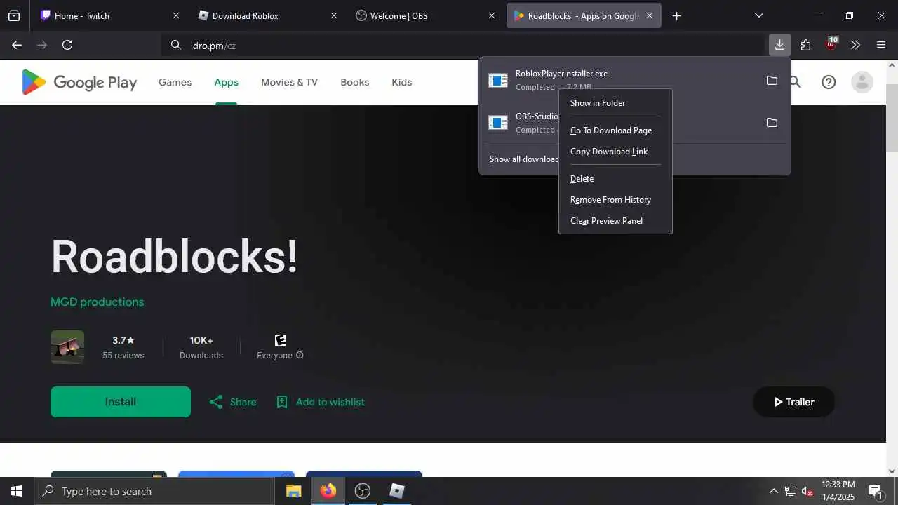This screenshot has height=505, width=898.
Task: Focus the address bar showing dro.pm/cz
Action: 463,45
